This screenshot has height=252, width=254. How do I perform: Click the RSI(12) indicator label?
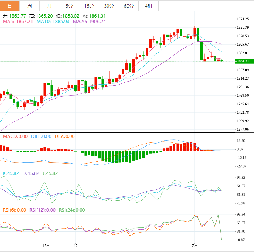(42, 210)
